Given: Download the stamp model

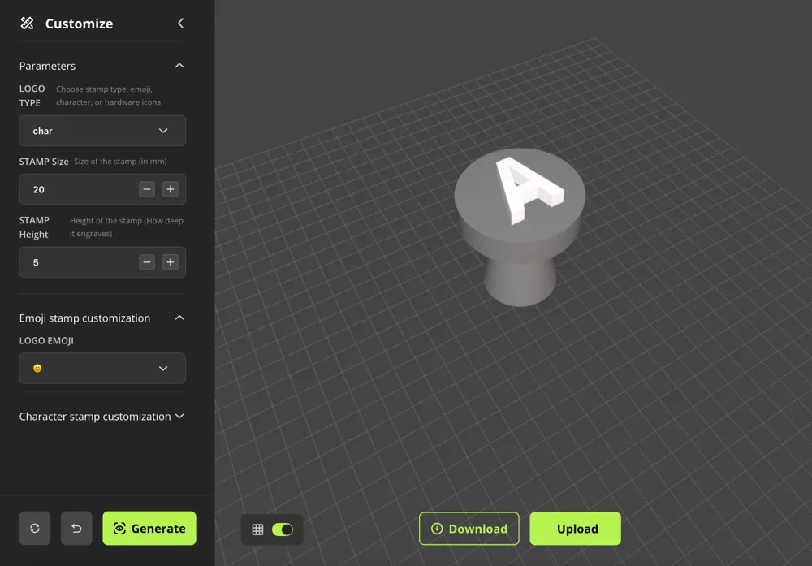Looking at the screenshot, I should tap(469, 529).
